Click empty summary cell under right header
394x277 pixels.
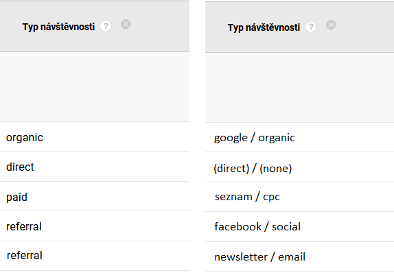(299, 88)
